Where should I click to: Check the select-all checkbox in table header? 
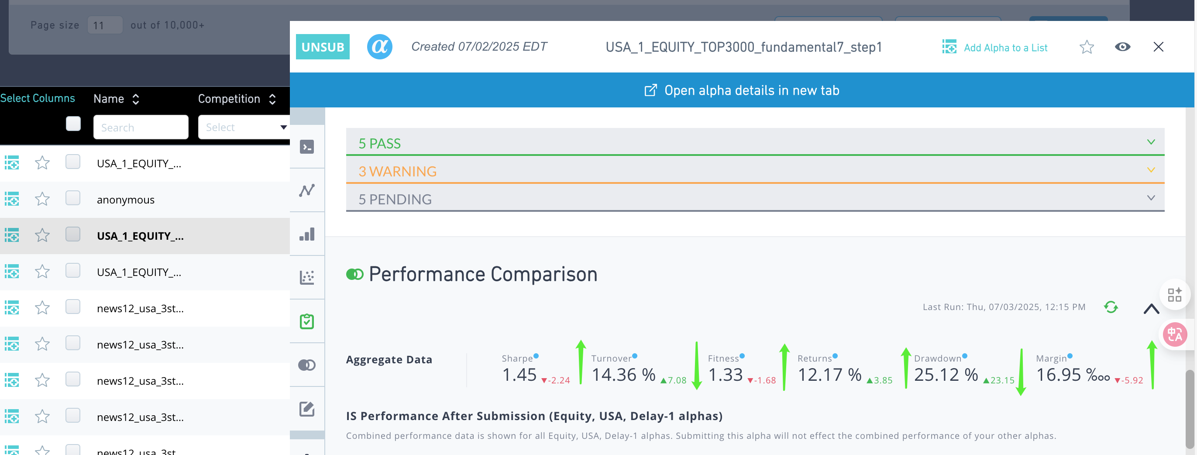click(73, 124)
